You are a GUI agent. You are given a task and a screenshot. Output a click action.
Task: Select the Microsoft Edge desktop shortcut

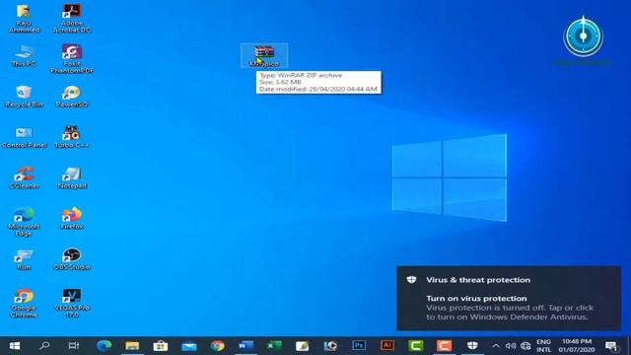[x=24, y=222]
